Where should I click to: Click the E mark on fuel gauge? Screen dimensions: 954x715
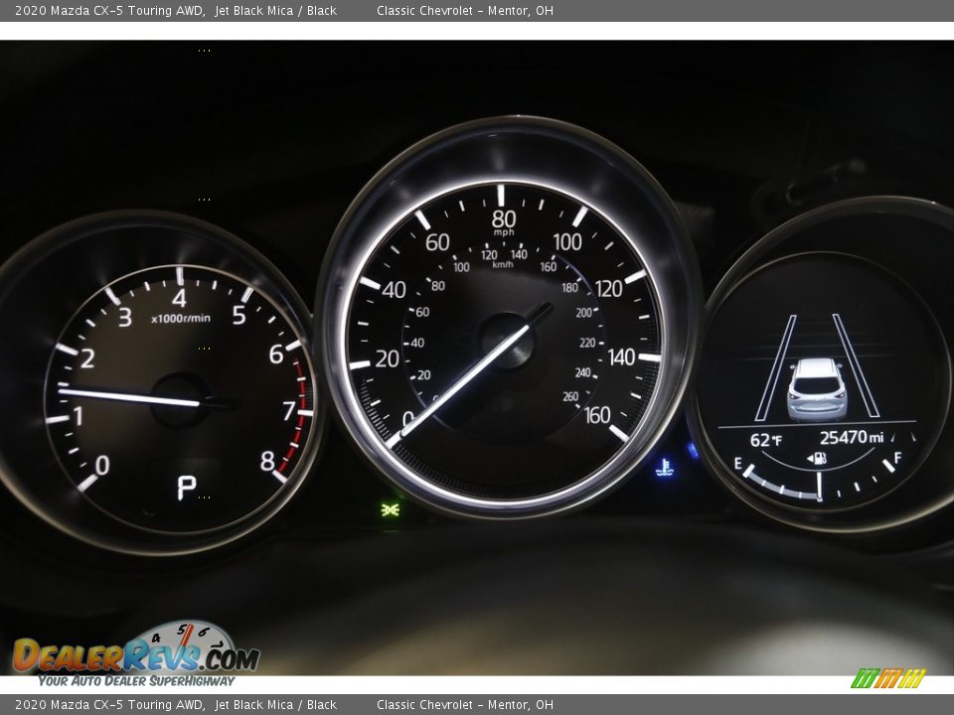pyautogui.click(x=737, y=463)
